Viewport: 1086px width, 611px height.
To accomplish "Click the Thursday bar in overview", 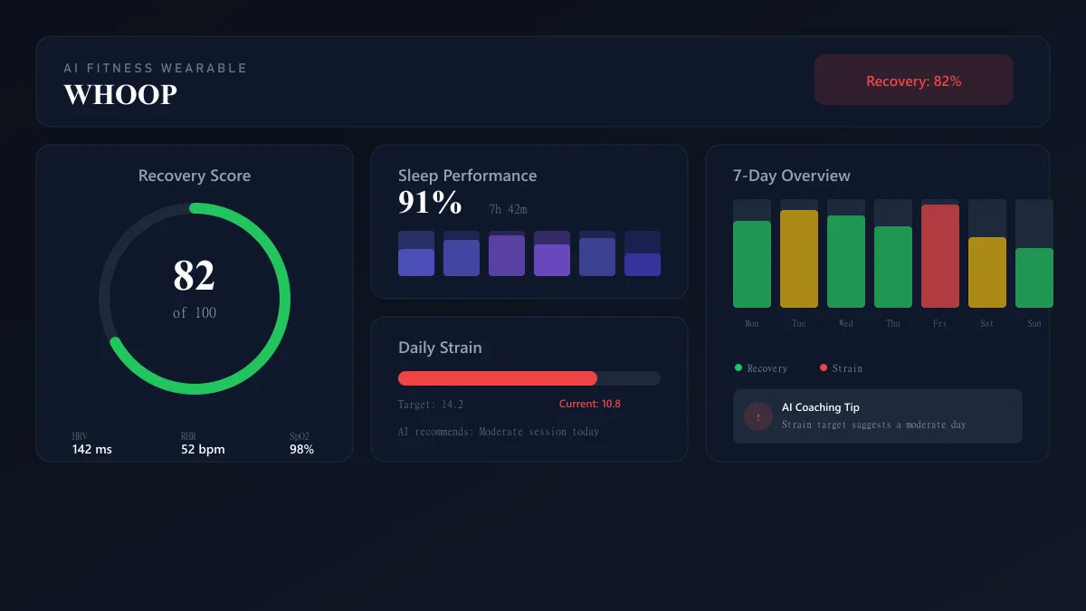I will click(893, 267).
